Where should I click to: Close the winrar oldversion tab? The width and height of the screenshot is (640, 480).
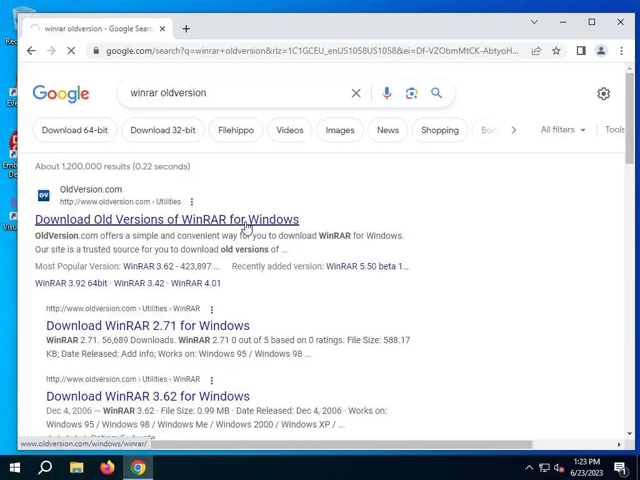coord(162,29)
